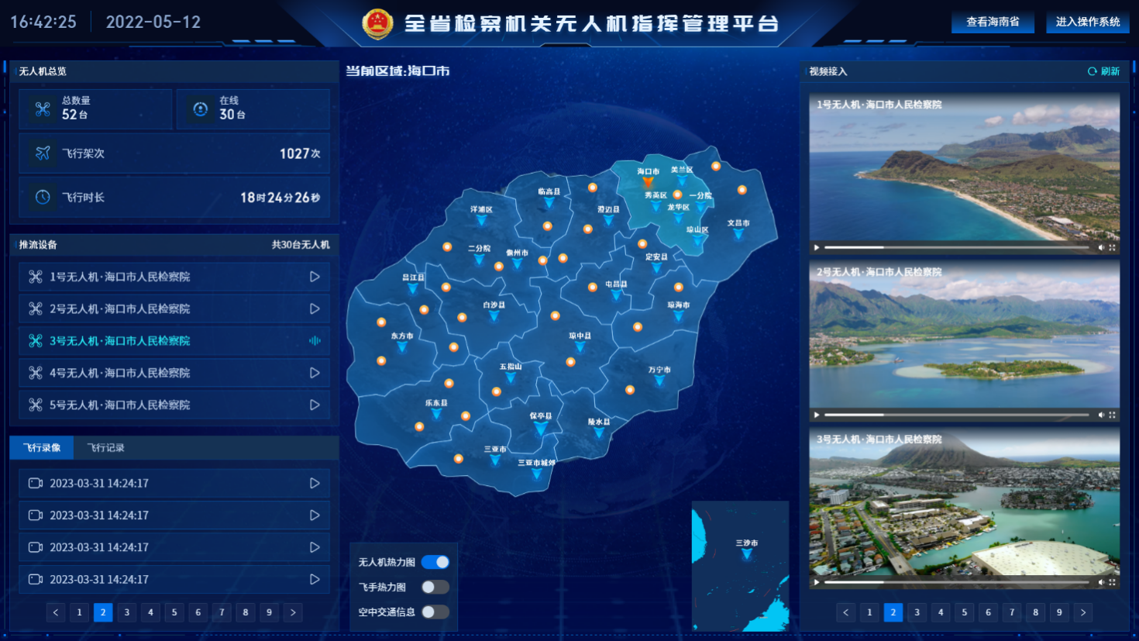Screen dimensions: 1139x641
Task: Play the first flight recording in list
Action: click(x=315, y=483)
